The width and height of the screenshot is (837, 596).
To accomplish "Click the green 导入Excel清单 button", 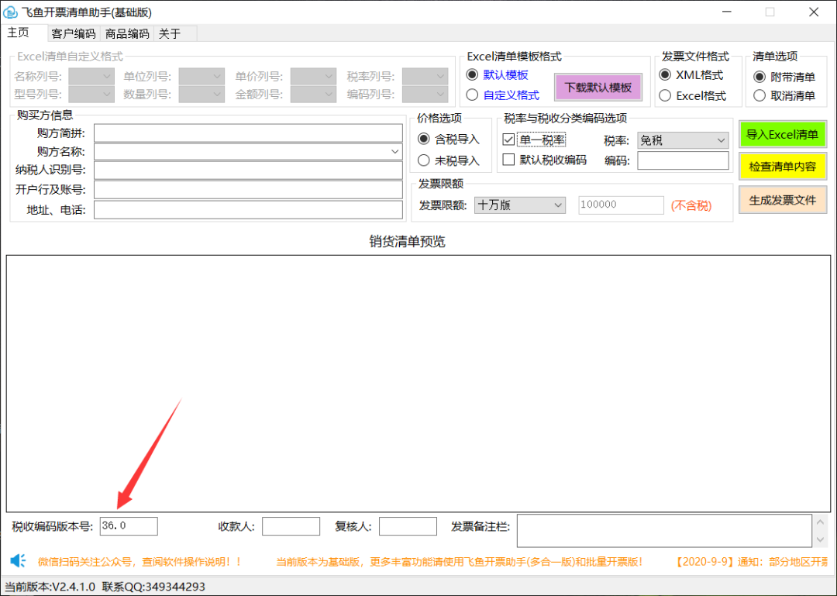I will [782, 135].
